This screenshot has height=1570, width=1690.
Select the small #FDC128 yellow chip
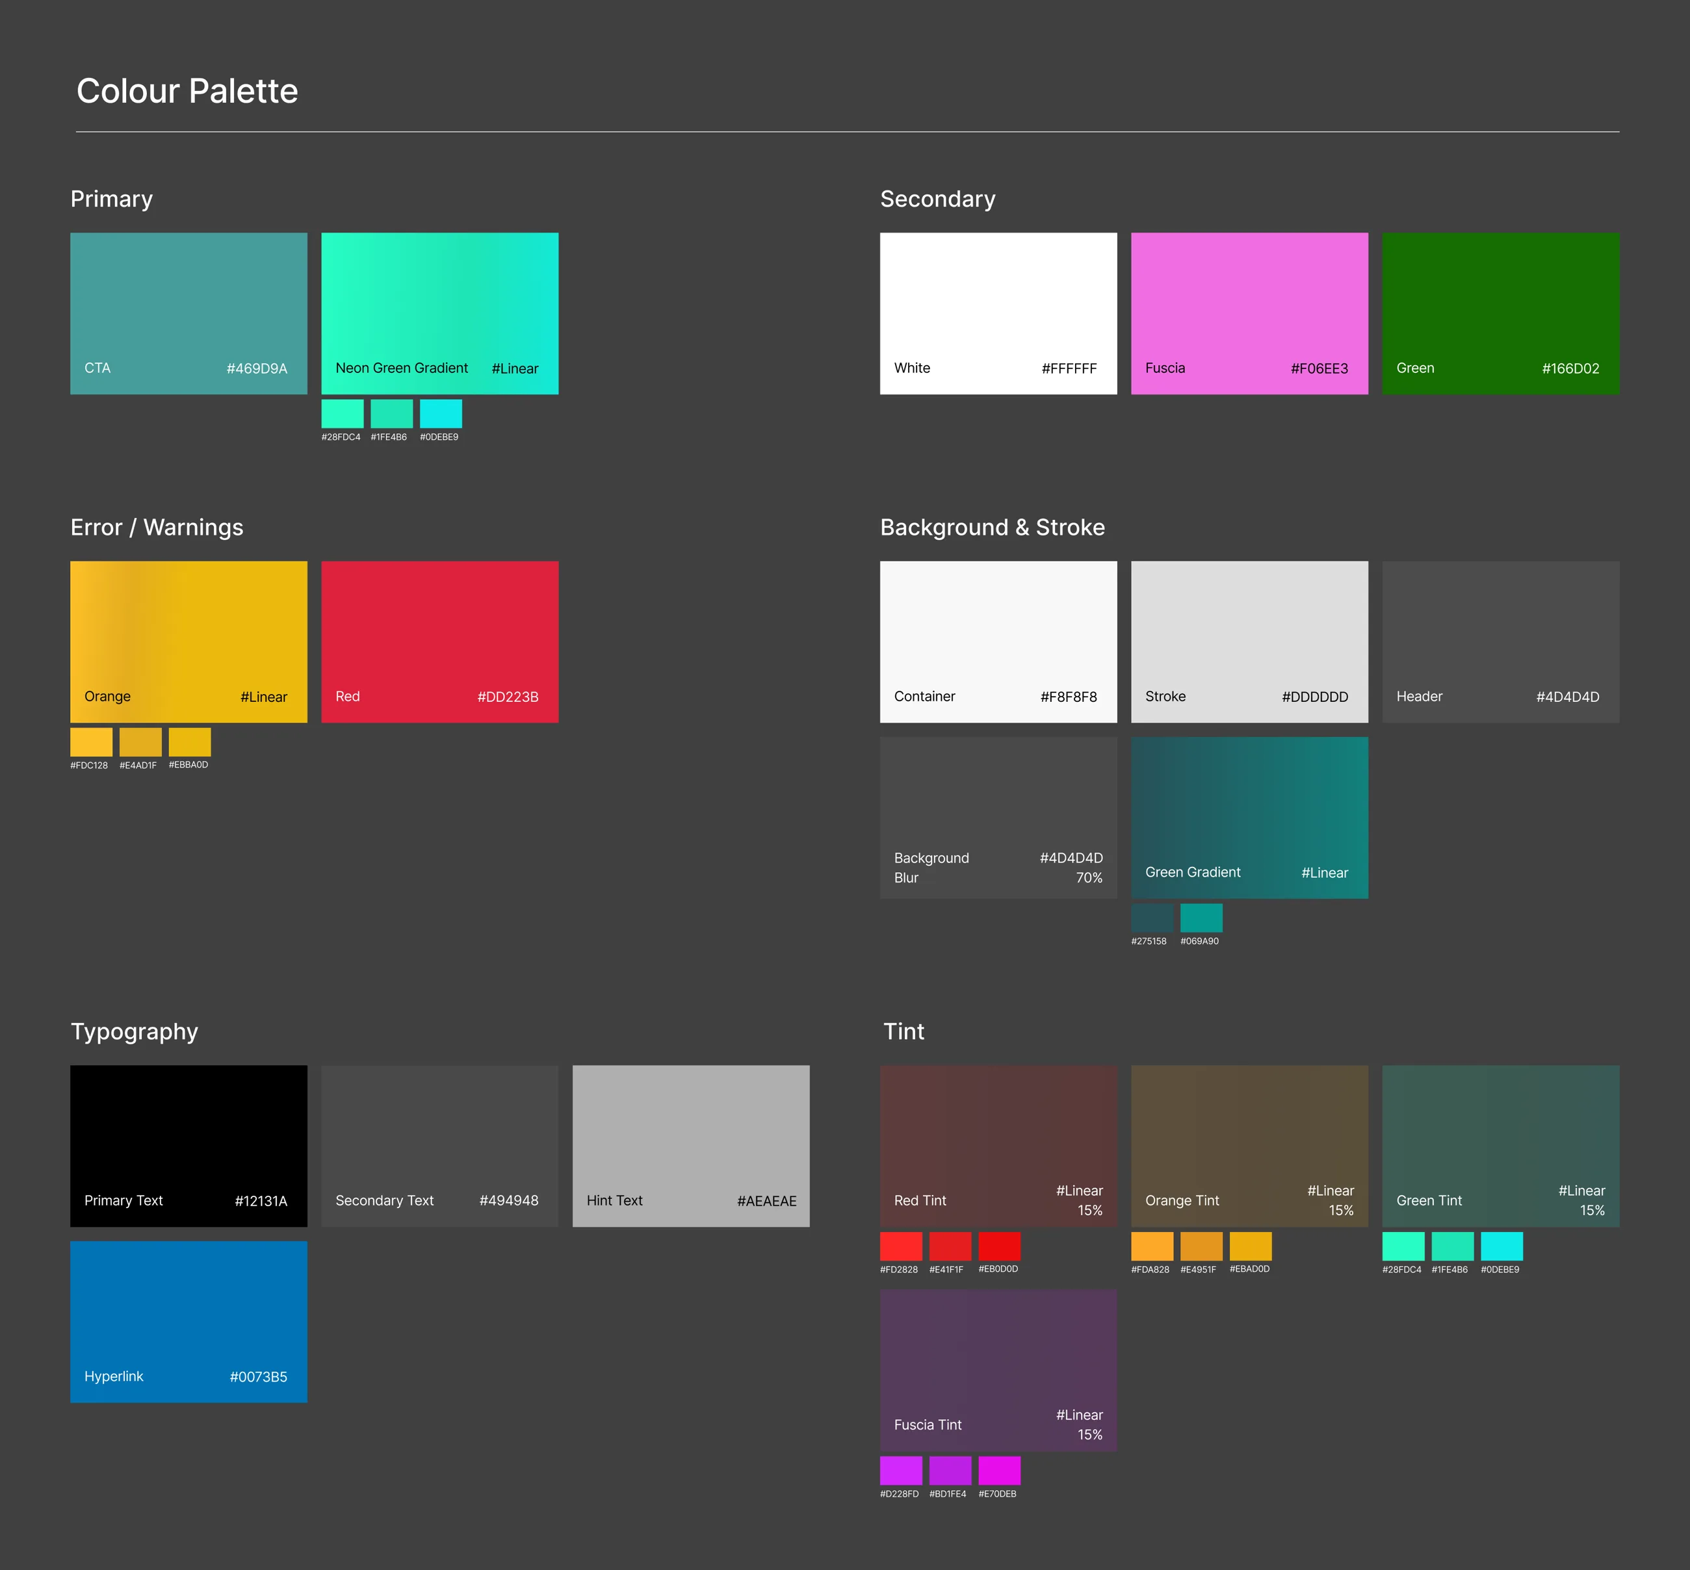[91, 741]
